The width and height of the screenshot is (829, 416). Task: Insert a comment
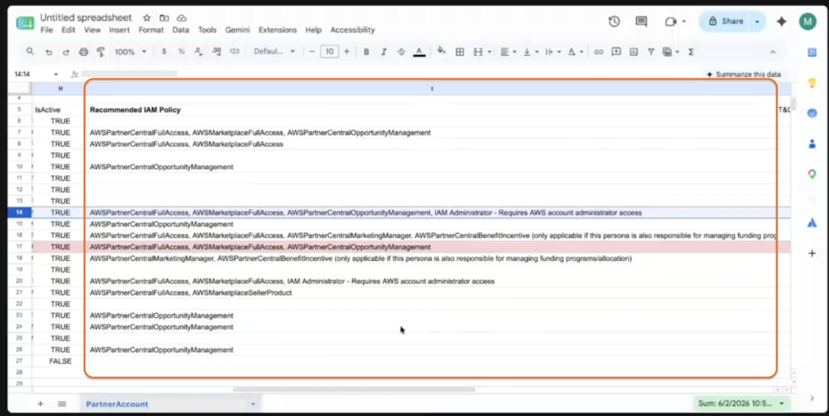[x=616, y=52]
